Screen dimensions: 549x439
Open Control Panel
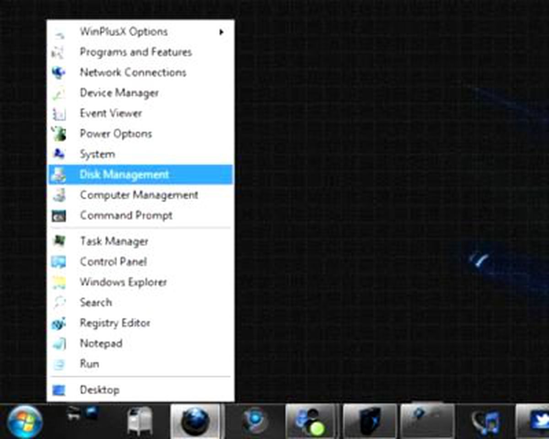click(140, 262)
